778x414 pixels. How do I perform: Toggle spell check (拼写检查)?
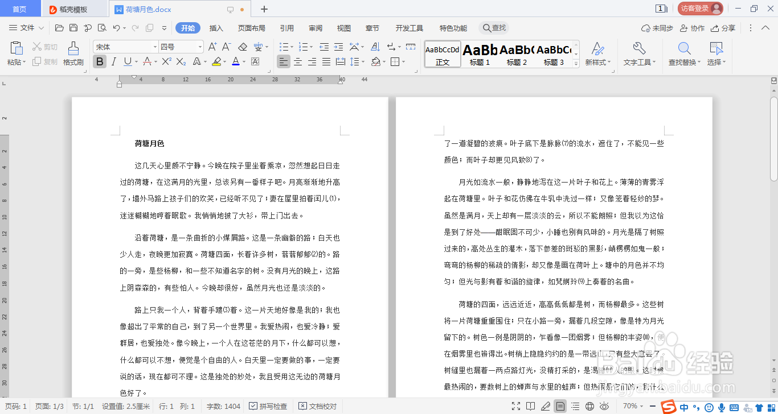[x=268, y=407]
